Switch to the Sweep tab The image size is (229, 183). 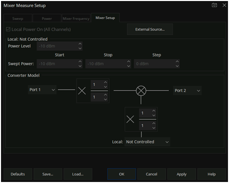click(x=18, y=19)
